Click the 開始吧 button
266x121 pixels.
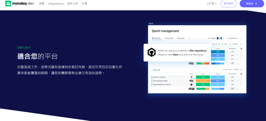click(x=252, y=4)
